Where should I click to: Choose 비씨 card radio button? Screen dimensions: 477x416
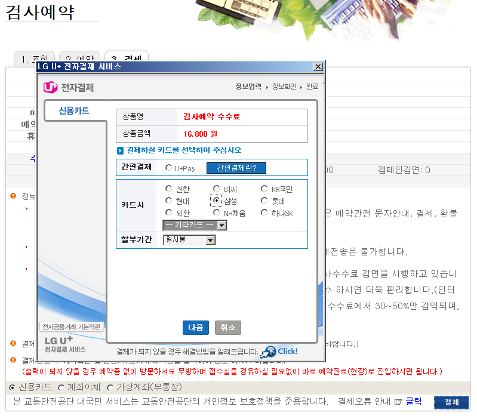pyautogui.click(x=216, y=189)
